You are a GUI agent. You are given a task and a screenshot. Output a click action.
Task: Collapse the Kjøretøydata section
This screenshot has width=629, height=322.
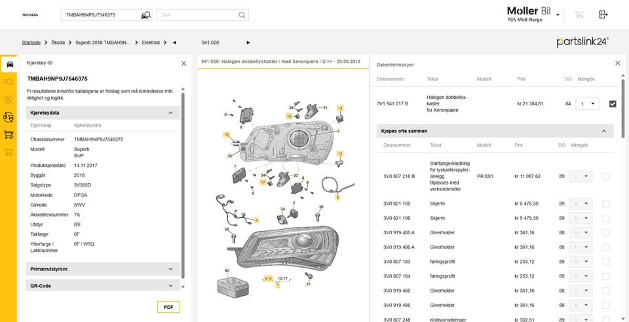(x=103, y=113)
